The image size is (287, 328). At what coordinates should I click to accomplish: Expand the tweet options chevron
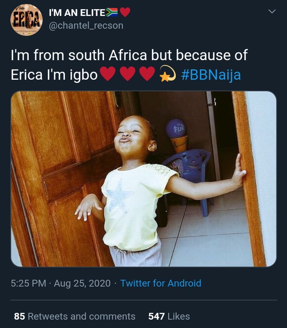[272, 11]
